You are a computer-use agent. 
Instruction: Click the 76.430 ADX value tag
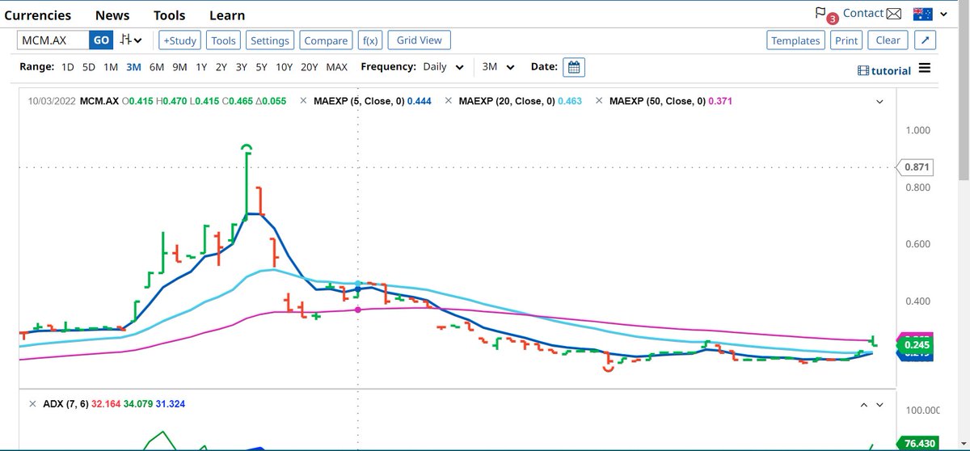click(917, 445)
